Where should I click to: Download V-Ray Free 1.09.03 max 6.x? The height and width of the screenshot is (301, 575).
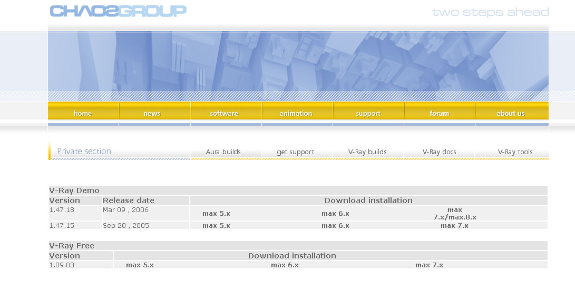pos(285,265)
